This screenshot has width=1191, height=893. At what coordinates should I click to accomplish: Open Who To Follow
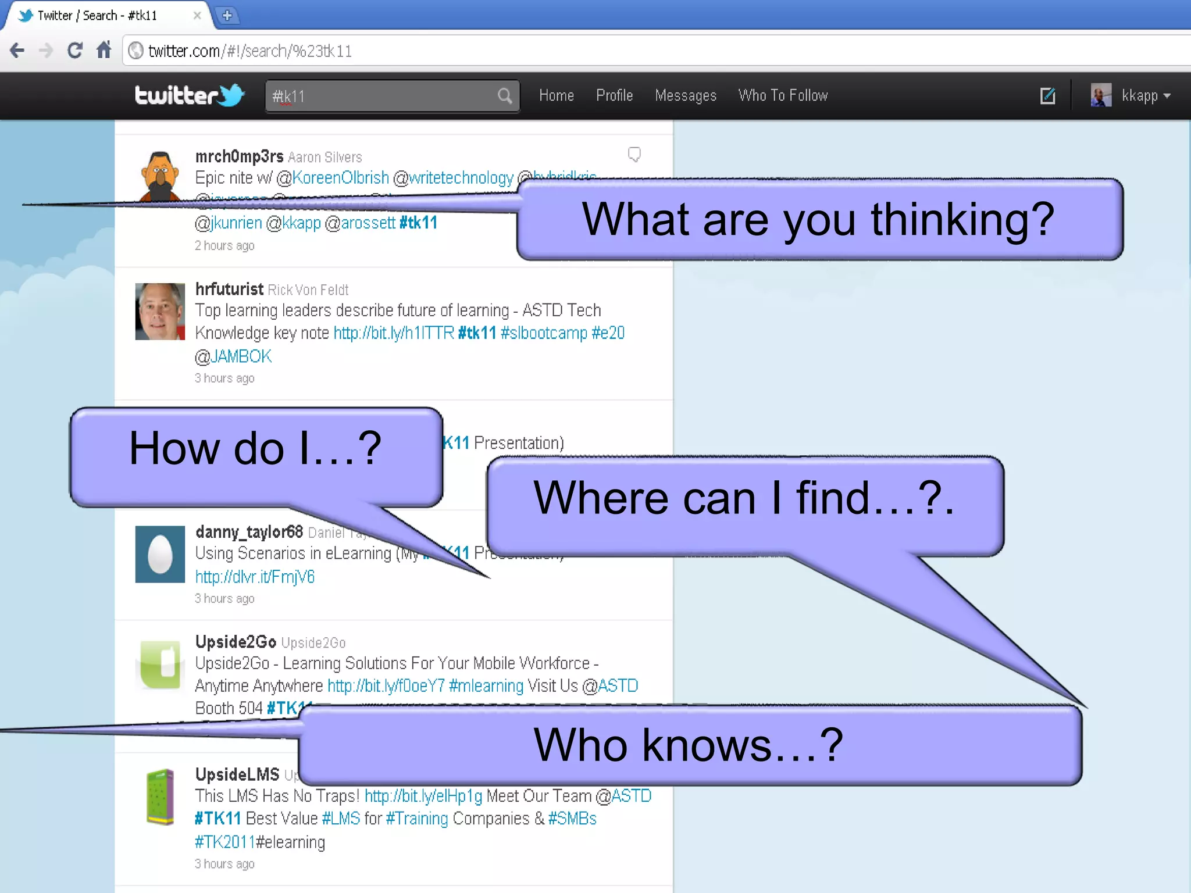pyautogui.click(x=783, y=95)
